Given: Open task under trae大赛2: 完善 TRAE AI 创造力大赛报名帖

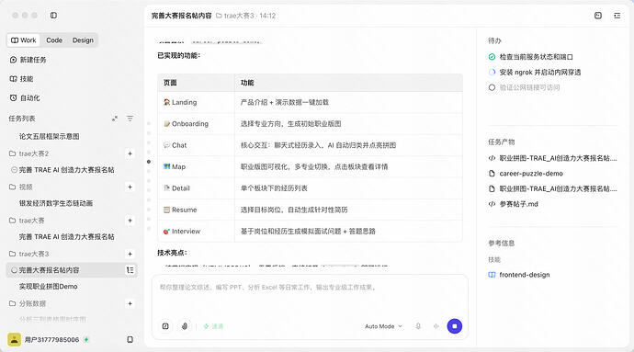Looking at the screenshot, I should coord(67,170).
